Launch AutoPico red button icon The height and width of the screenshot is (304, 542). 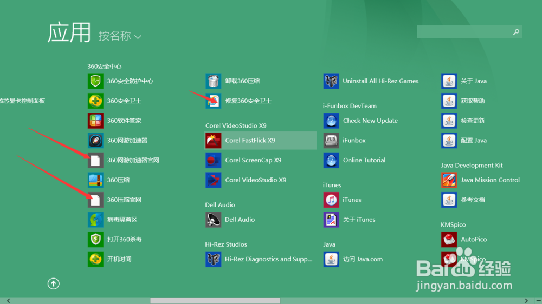pos(449,240)
